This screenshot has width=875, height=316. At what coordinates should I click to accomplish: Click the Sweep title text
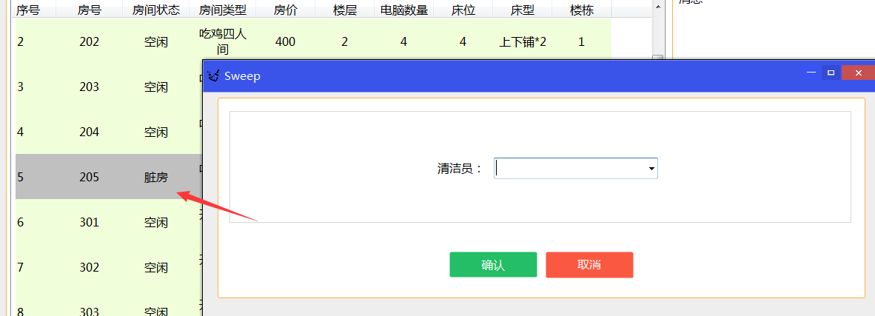tap(242, 76)
